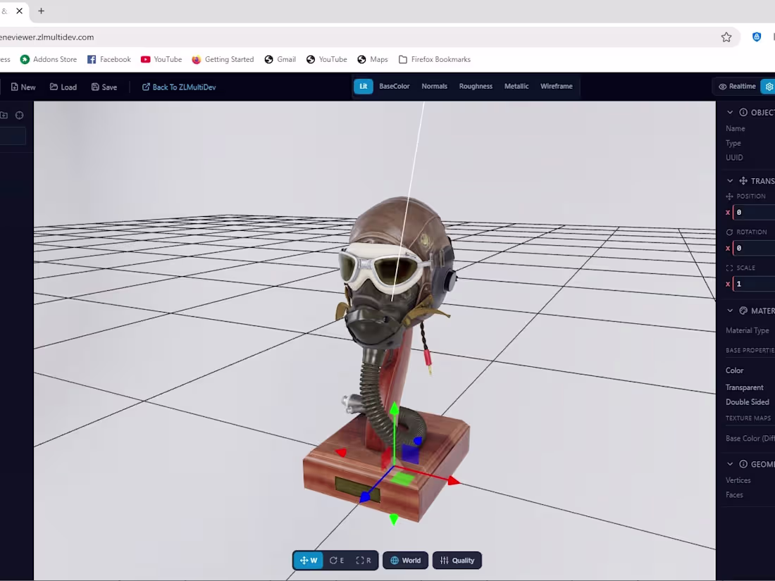Click the Back To ZLMultiDev link

[x=178, y=87]
